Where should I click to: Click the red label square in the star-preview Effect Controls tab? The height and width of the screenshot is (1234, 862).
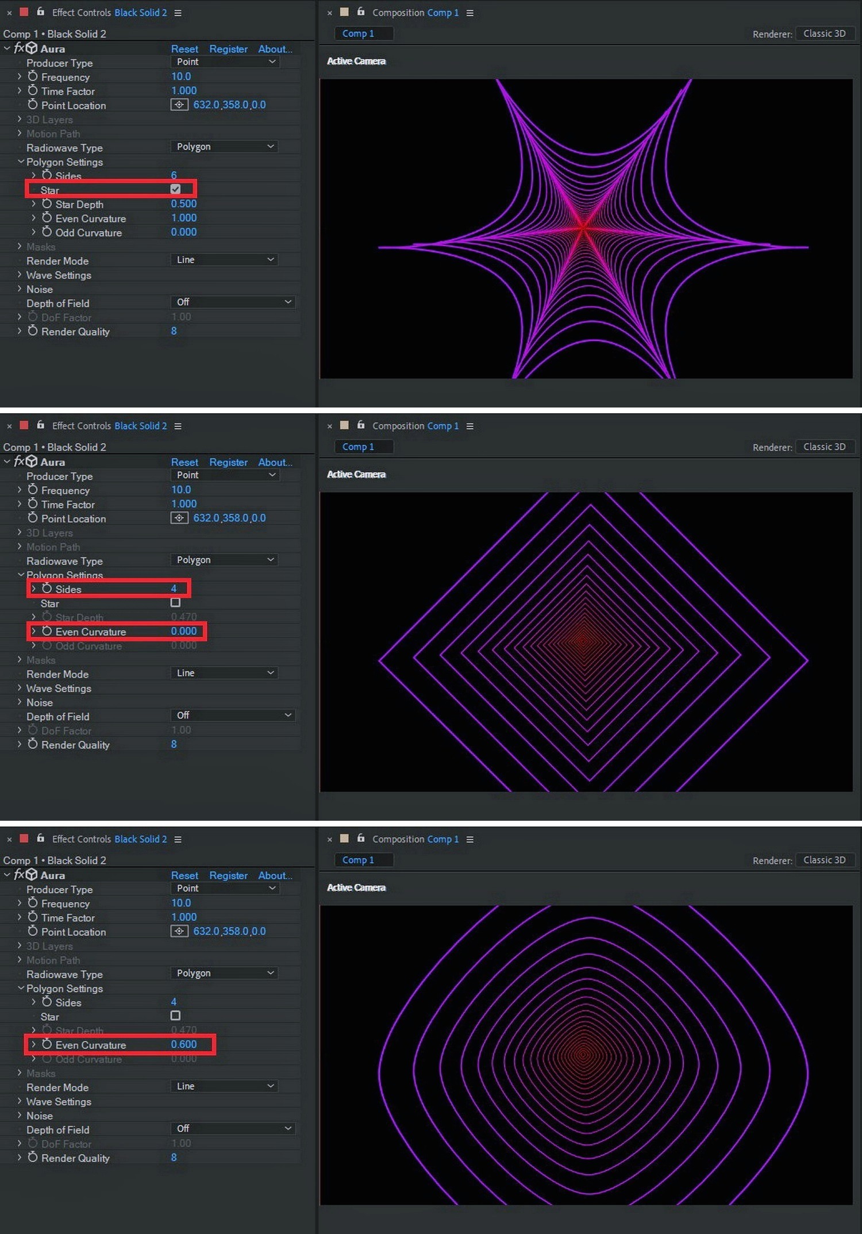pos(24,11)
